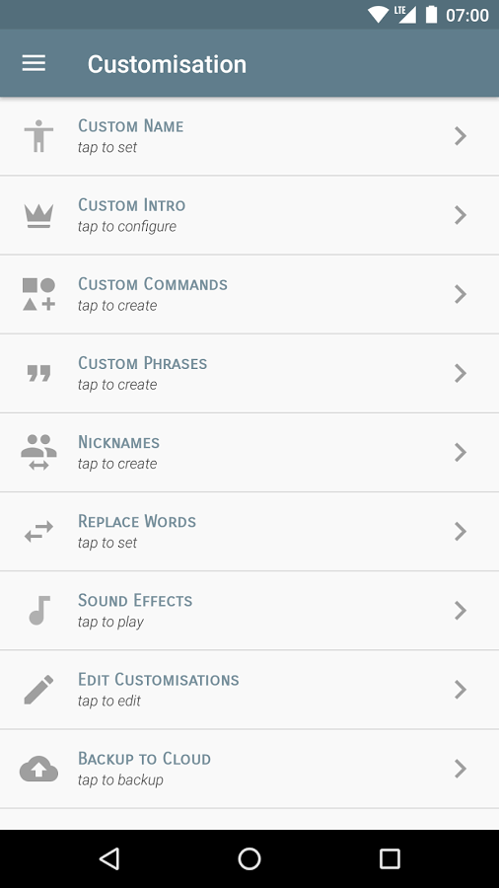The width and height of the screenshot is (499, 888).
Task: Tap the swap arrows Replace Words icon
Action: (x=39, y=532)
